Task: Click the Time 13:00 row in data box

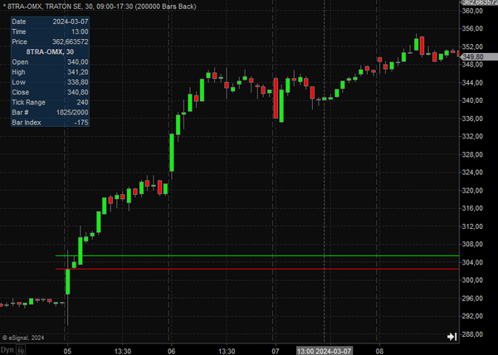Action: click(x=50, y=32)
